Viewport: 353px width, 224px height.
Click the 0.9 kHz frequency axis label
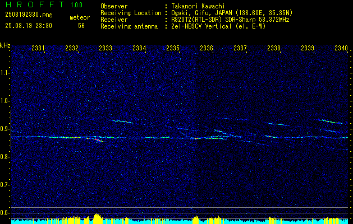(4, 129)
